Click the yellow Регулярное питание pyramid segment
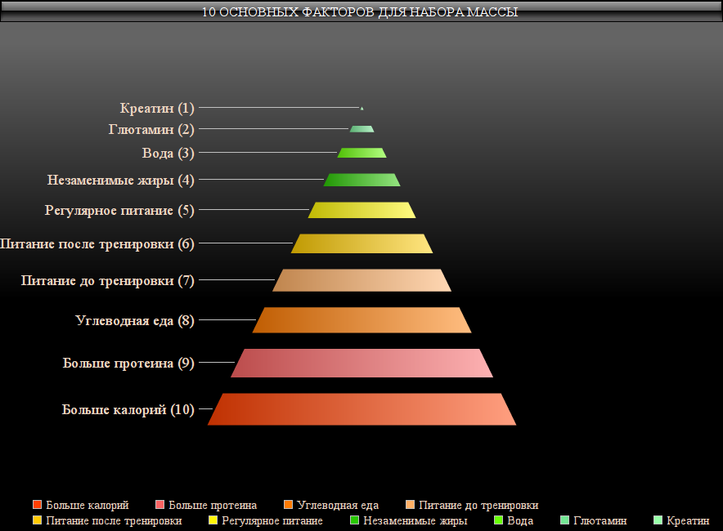Image resolution: width=723 pixels, height=531 pixels. coord(362,210)
